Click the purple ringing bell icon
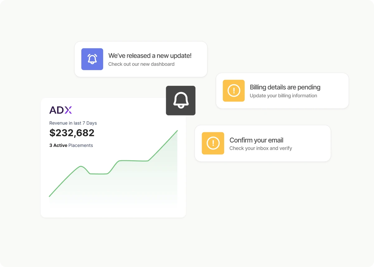Viewport: 374px width, 267px height. (92, 59)
